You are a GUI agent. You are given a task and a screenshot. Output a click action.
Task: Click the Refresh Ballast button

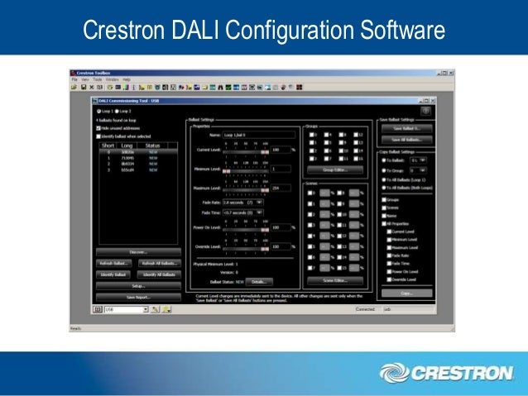coord(113,264)
